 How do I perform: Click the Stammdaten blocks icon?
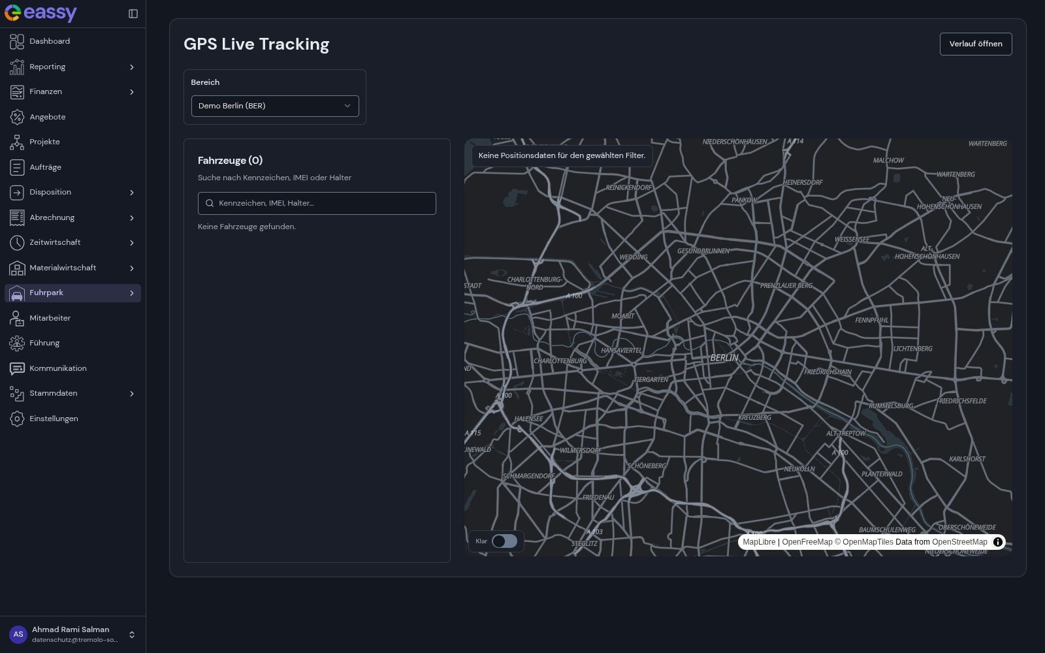(17, 393)
